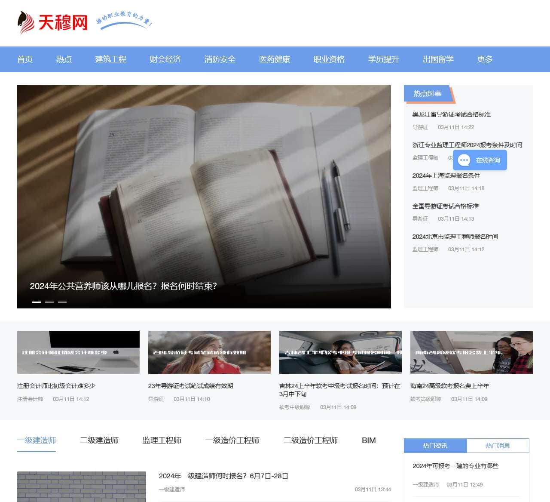Open the 海南24高级软考报名费 thumbnail image
This screenshot has height=502, width=550.
(471, 352)
